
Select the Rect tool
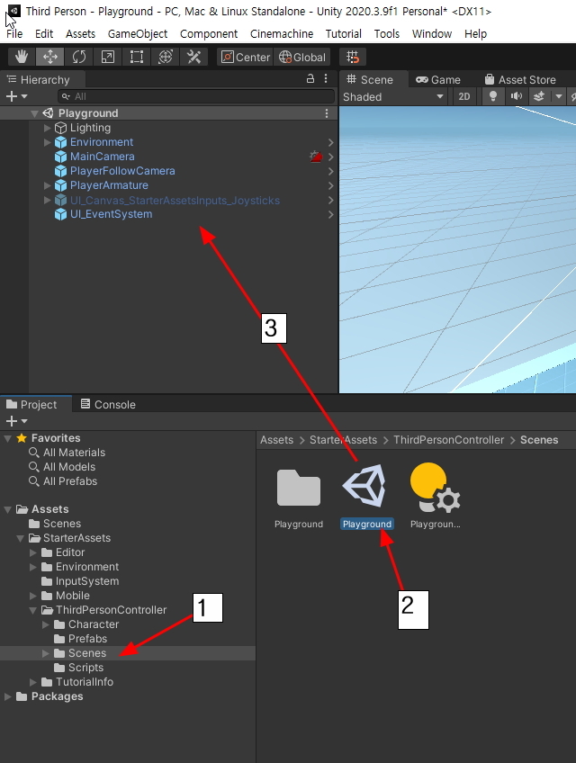(x=136, y=57)
